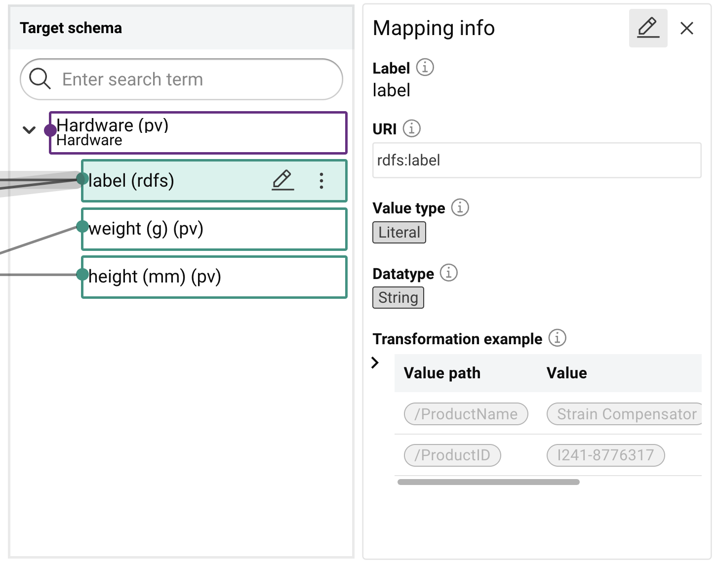Click the /ProductName value path chip
The height and width of the screenshot is (565, 718).
click(466, 414)
